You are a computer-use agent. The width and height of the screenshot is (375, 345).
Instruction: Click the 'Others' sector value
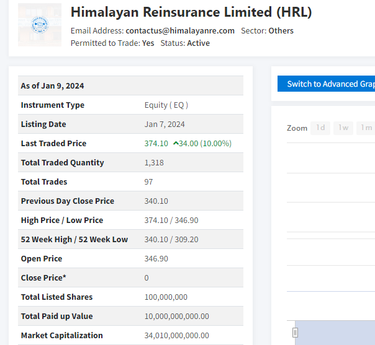coord(281,31)
